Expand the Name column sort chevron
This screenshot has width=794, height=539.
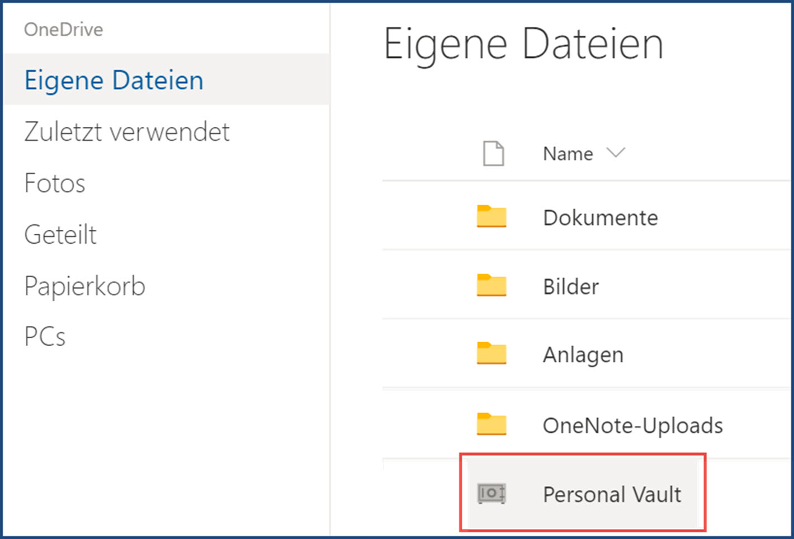coord(616,153)
